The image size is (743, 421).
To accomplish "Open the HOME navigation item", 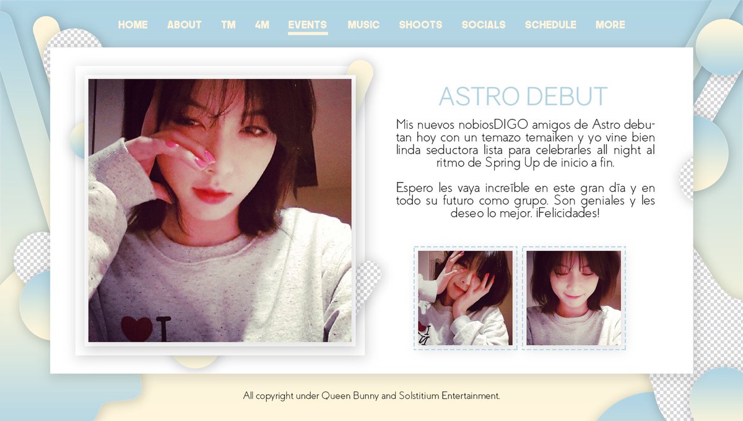I will coord(133,25).
